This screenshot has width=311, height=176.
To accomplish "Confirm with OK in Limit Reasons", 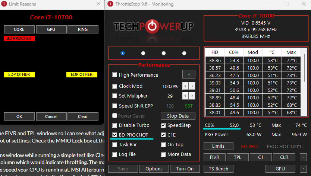I will pyautogui.click(x=19, y=116).
